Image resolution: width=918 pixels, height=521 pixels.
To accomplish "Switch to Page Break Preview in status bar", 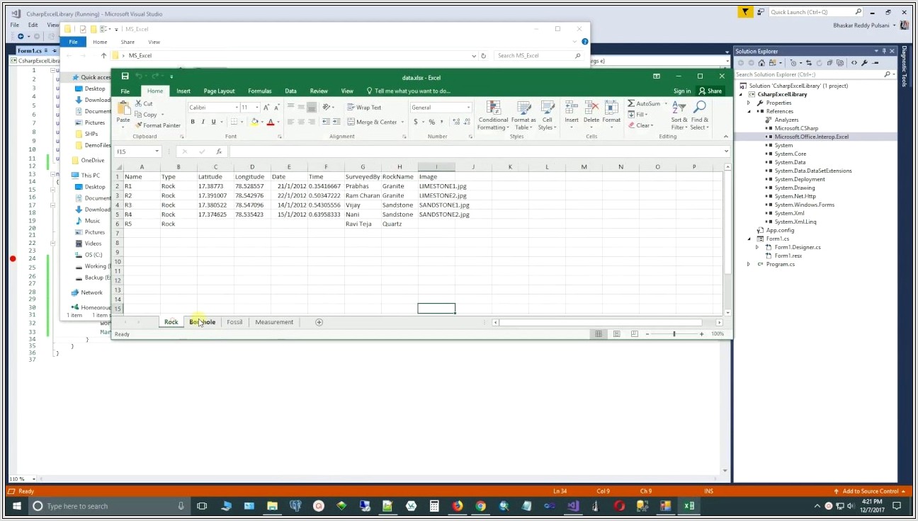I will (634, 333).
